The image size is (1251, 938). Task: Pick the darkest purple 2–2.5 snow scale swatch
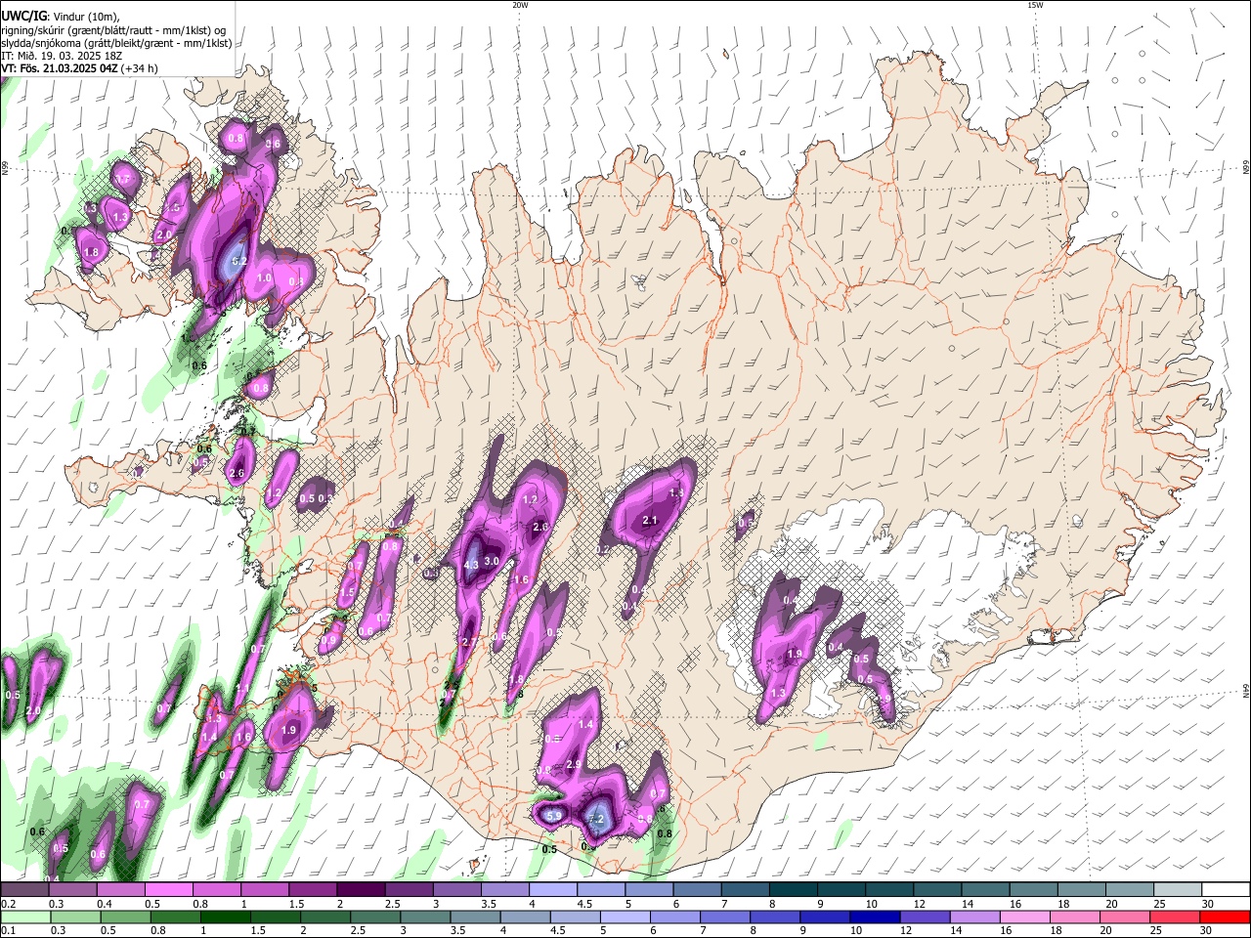point(361,890)
